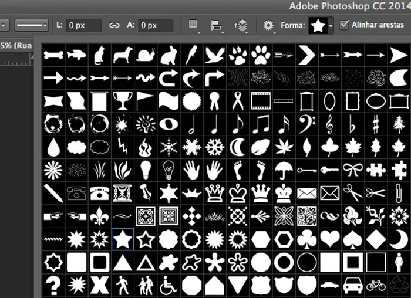Pick the open scissors shape
Image resolution: width=411 pixels, height=298 pixels.
(353, 193)
